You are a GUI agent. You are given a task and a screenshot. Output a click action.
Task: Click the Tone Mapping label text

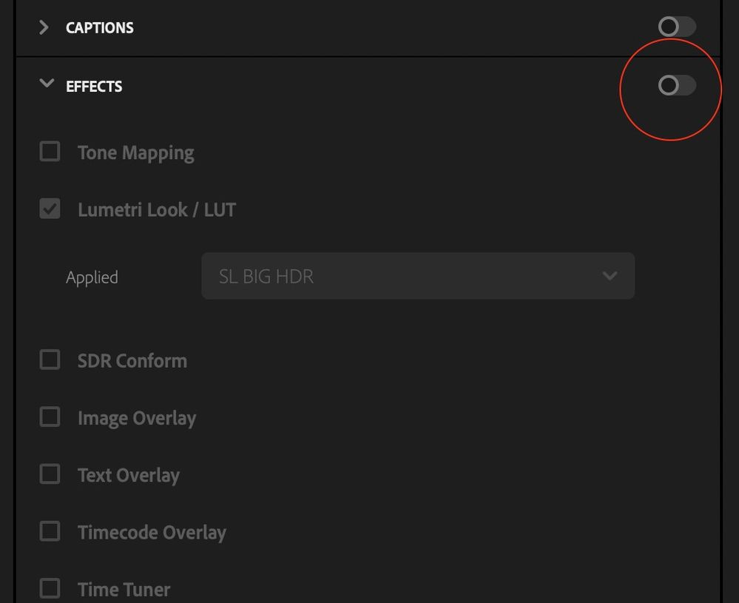tap(136, 153)
